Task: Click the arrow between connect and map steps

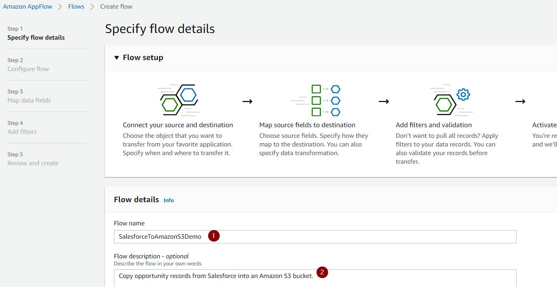Action: (x=247, y=101)
